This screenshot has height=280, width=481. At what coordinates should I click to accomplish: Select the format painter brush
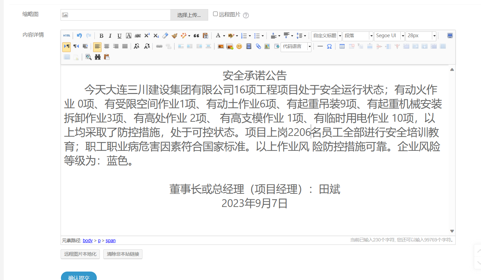pos(174,36)
